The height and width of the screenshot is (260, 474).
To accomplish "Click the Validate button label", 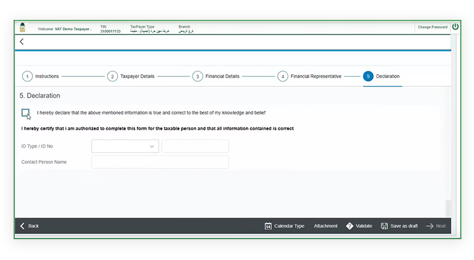I will click(x=364, y=226).
